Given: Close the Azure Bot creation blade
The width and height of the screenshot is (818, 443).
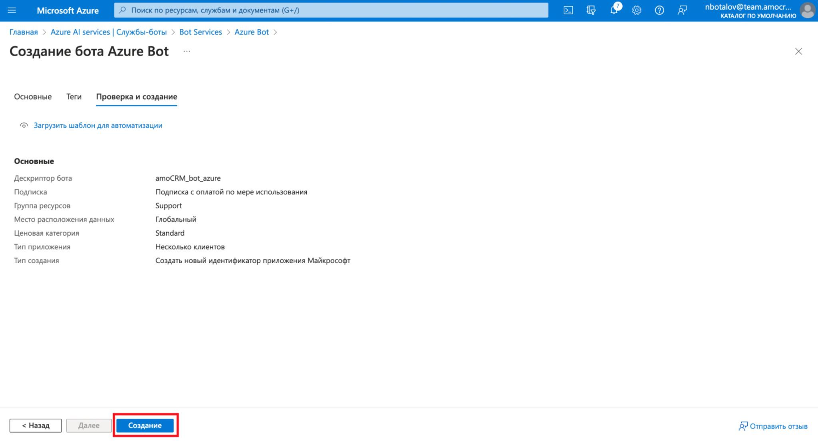Looking at the screenshot, I should [798, 51].
